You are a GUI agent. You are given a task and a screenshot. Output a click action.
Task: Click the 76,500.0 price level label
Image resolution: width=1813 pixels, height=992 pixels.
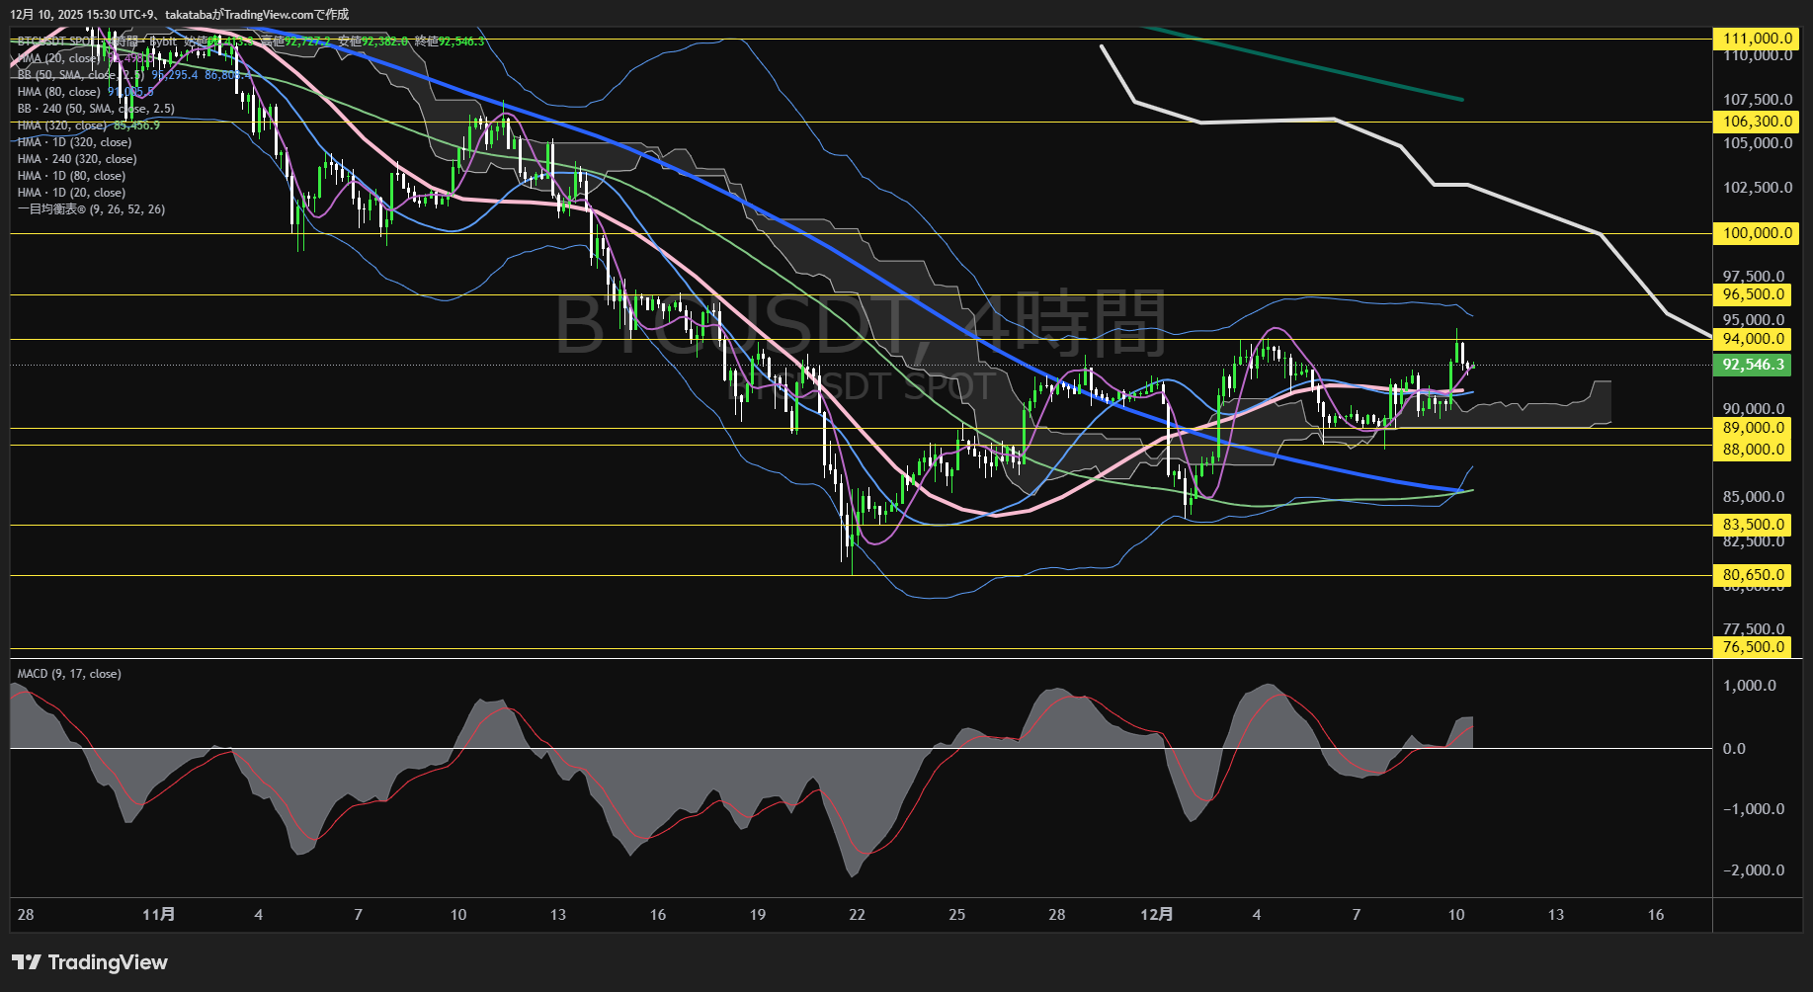click(1754, 647)
